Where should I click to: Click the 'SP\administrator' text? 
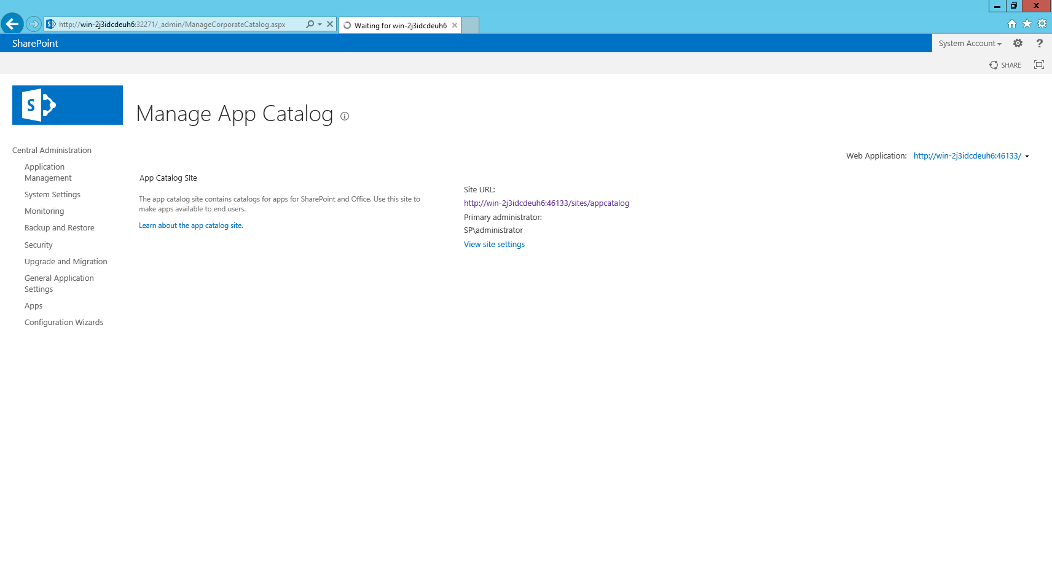click(493, 230)
